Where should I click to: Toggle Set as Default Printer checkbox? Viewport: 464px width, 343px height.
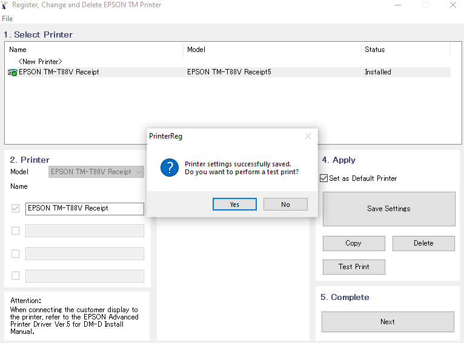click(x=323, y=178)
